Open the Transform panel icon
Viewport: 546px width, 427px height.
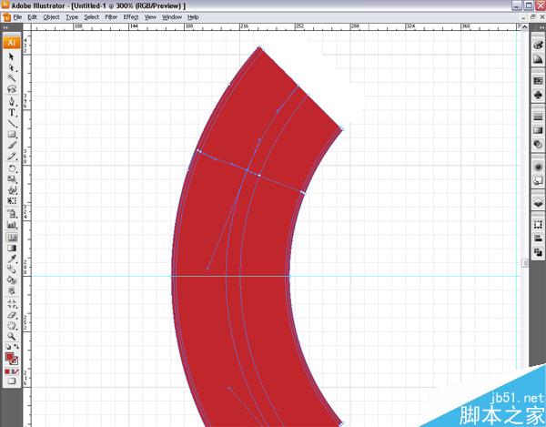point(538,225)
